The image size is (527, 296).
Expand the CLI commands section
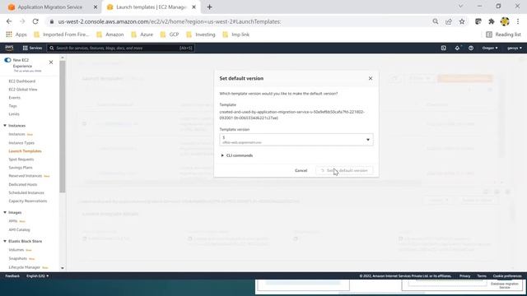(236, 155)
